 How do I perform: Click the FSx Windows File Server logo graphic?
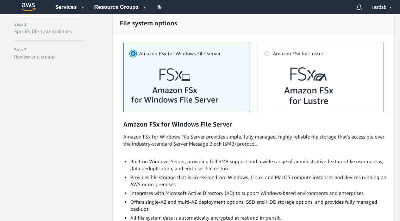(174, 75)
